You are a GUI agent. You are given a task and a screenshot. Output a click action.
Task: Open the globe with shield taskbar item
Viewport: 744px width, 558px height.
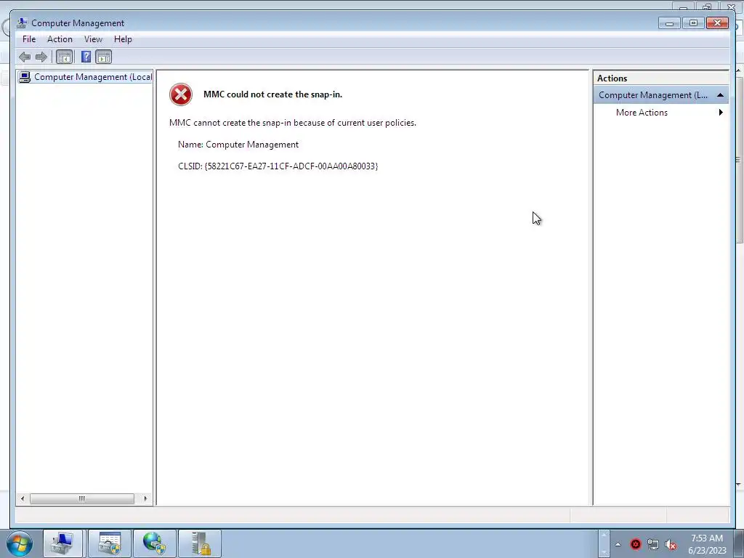(x=155, y=543)
